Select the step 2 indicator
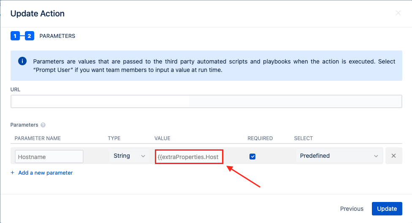The width and height of the screenshot is (412, 223). tap(29, 36)
